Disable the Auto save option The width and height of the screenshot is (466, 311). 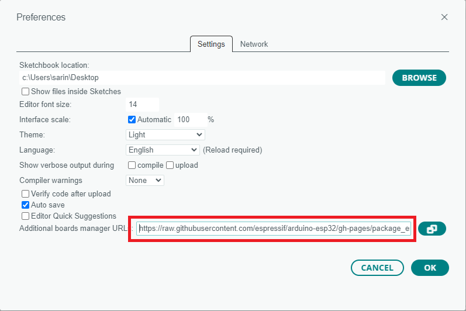26,205
